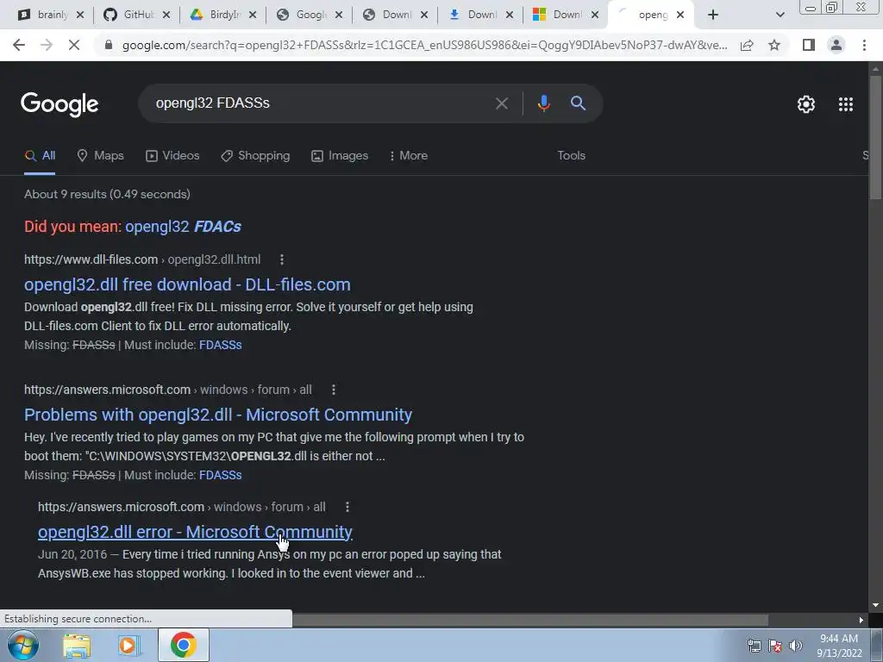Share this page from address bar
This screenshot has height=662, width=883.
tap(747, 45)
